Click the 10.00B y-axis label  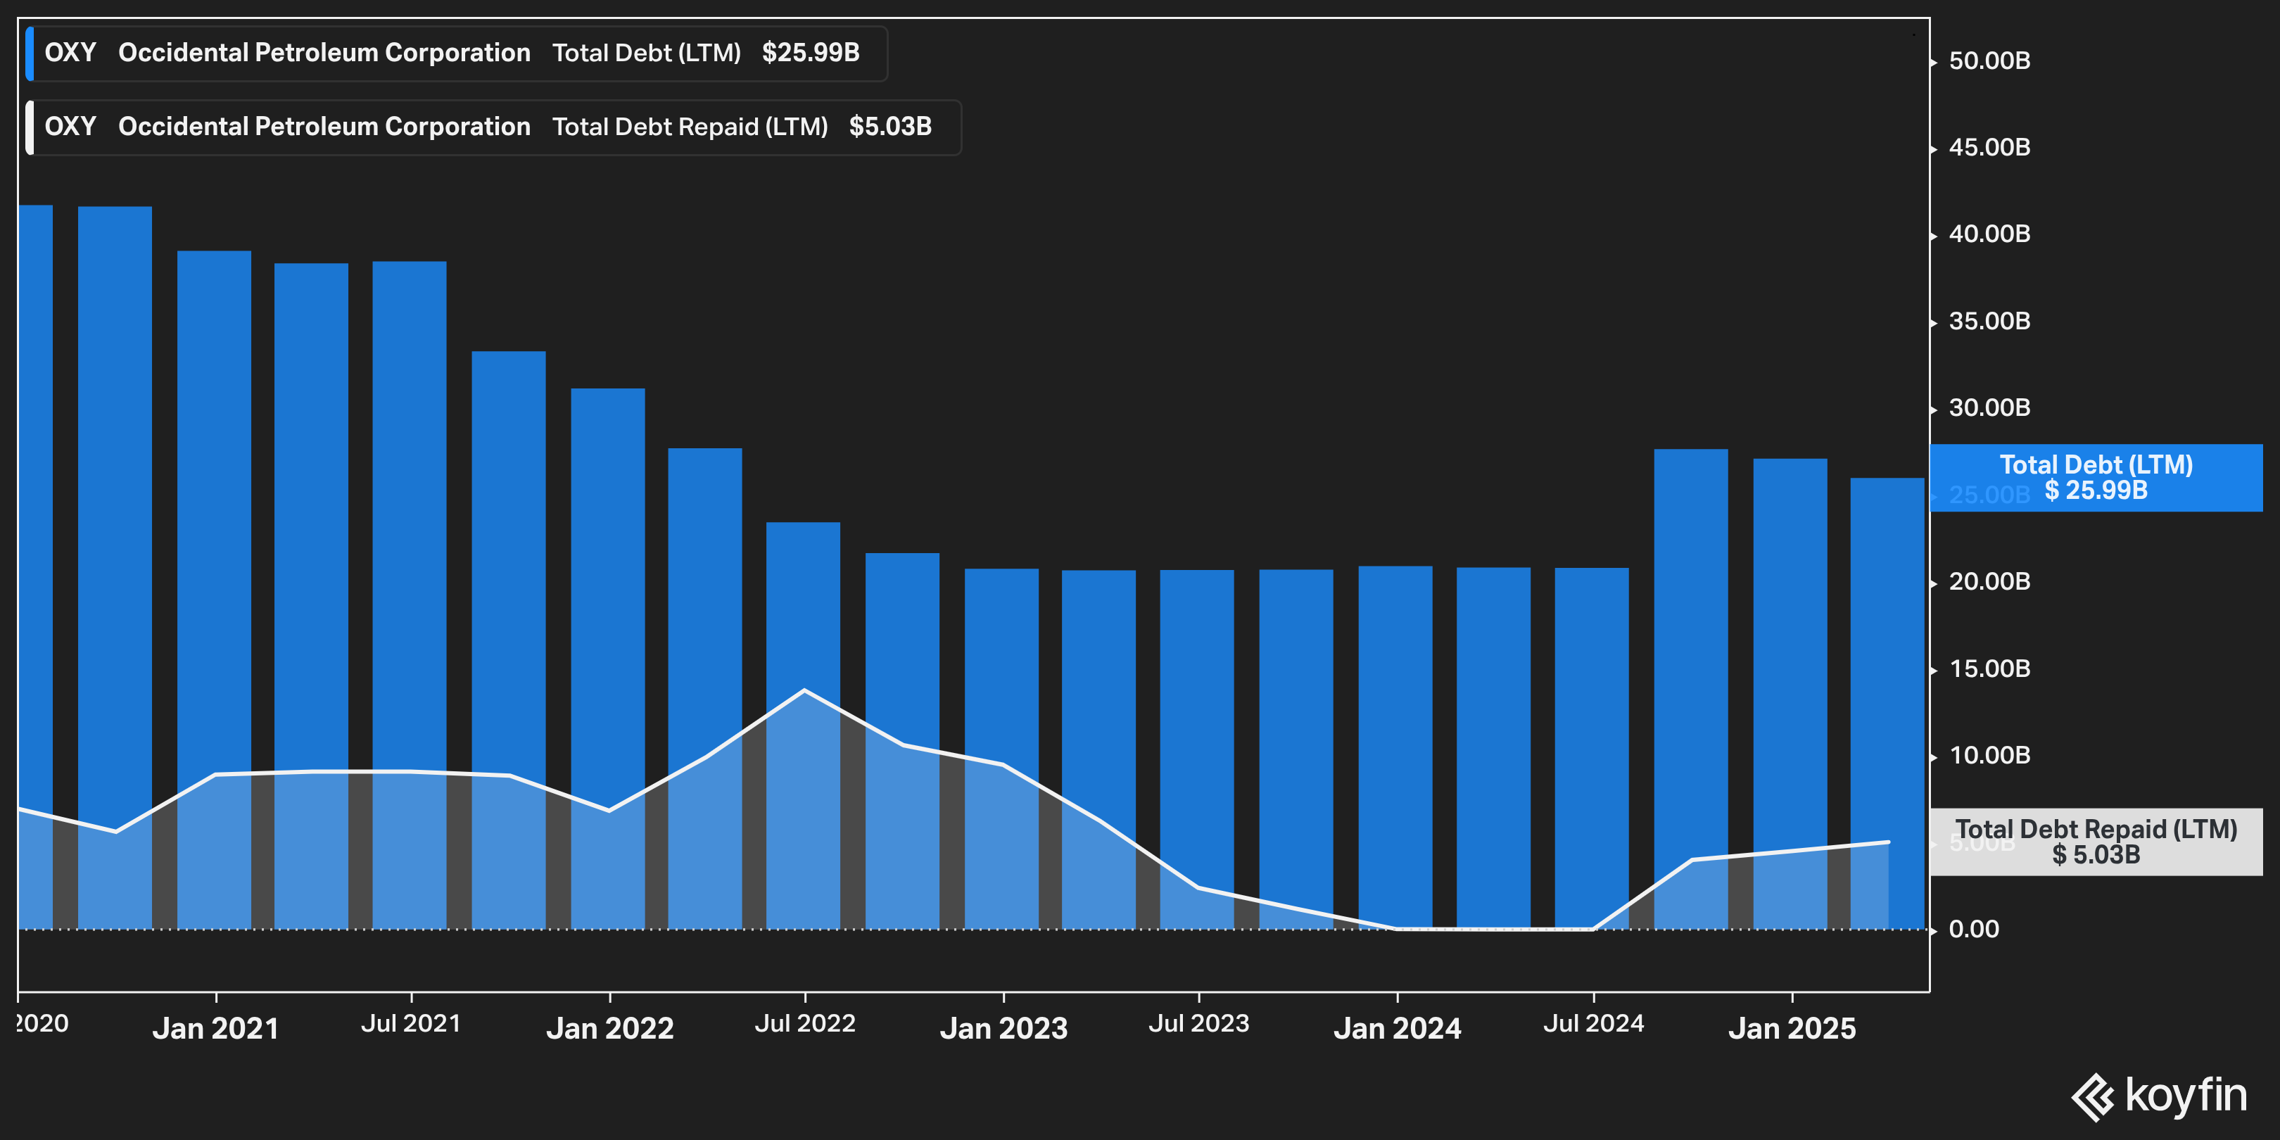click(1989, 756)
